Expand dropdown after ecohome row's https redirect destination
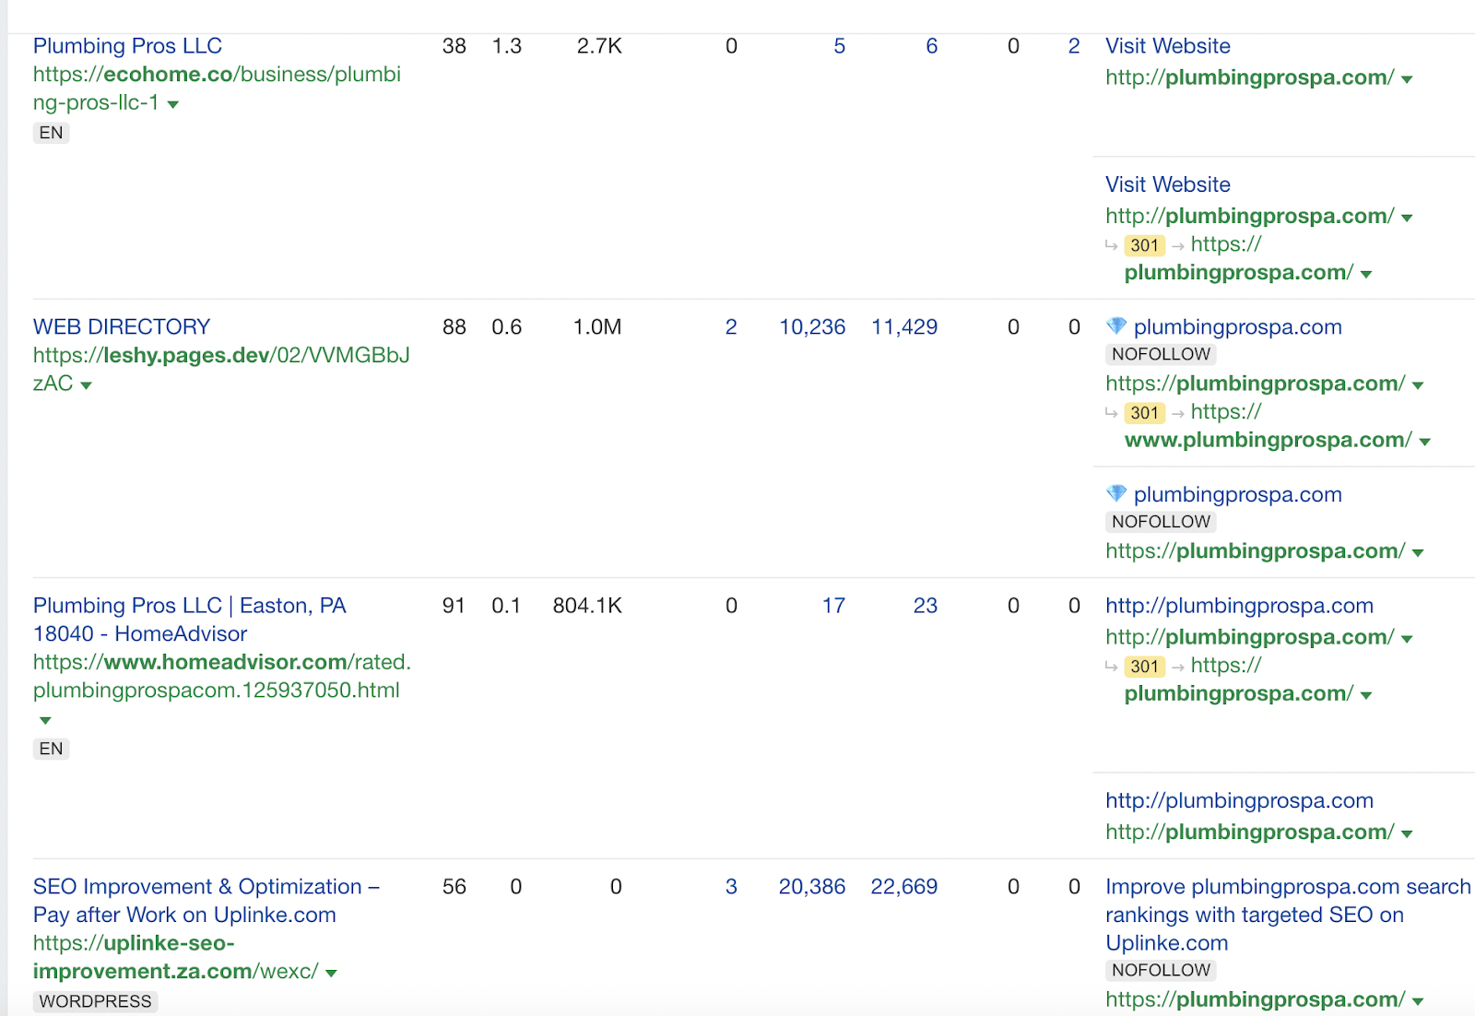Viewport: 1475px width, 1016px height. point(1366,274)
